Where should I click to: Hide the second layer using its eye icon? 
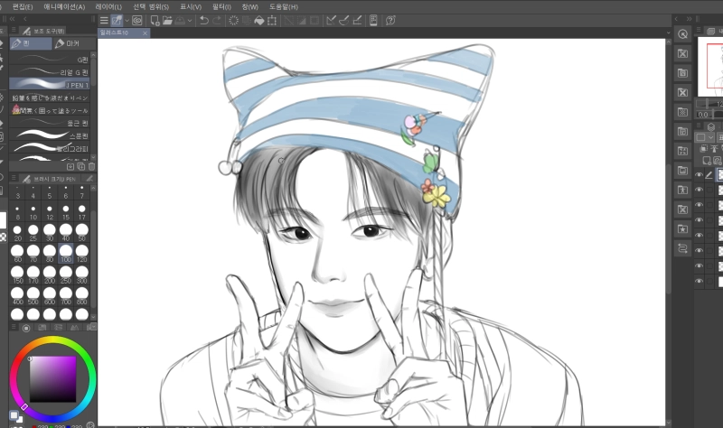[698, 190]
